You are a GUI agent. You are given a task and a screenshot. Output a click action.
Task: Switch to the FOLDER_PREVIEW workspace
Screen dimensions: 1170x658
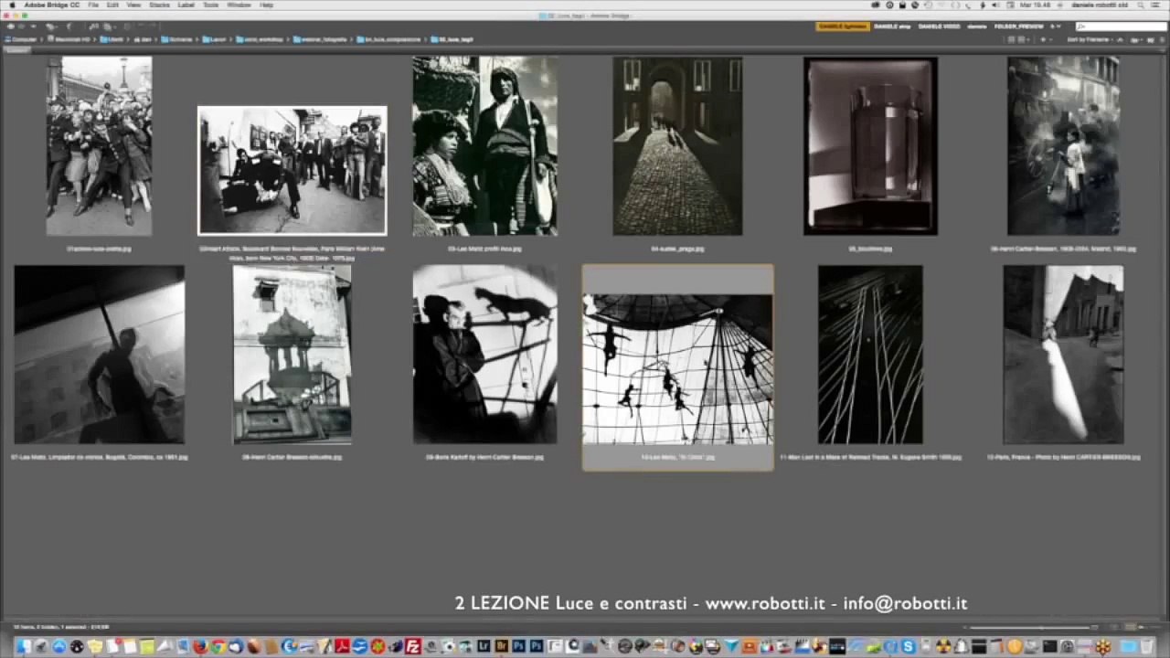(x=1018, y=27)
